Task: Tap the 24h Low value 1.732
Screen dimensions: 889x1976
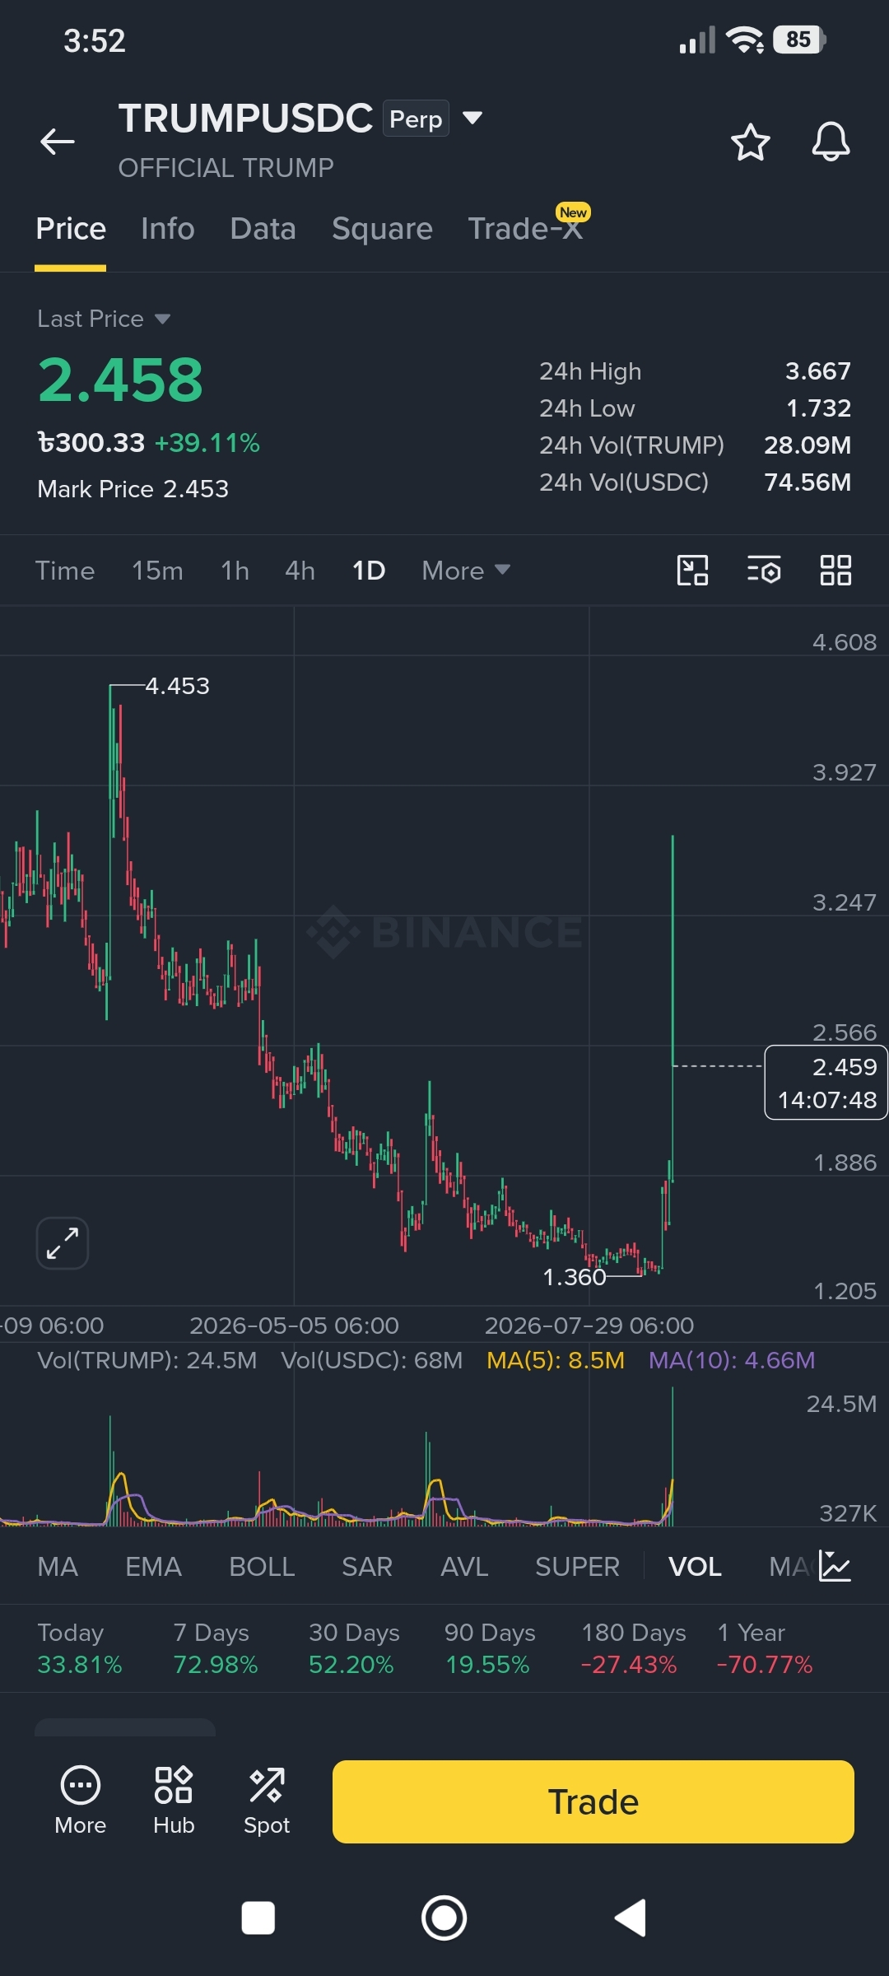Action: 818,408
